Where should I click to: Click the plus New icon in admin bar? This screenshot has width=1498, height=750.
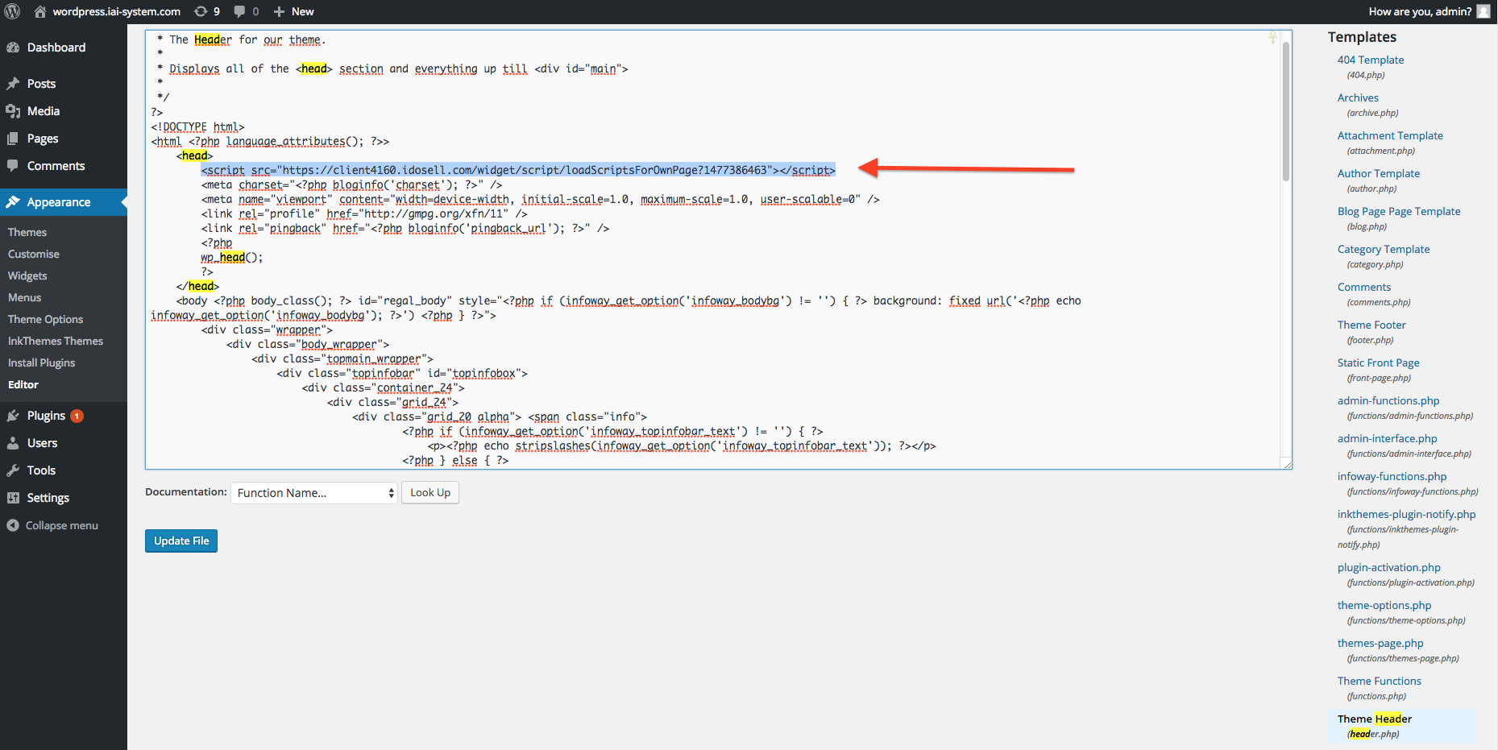(279, 11)
